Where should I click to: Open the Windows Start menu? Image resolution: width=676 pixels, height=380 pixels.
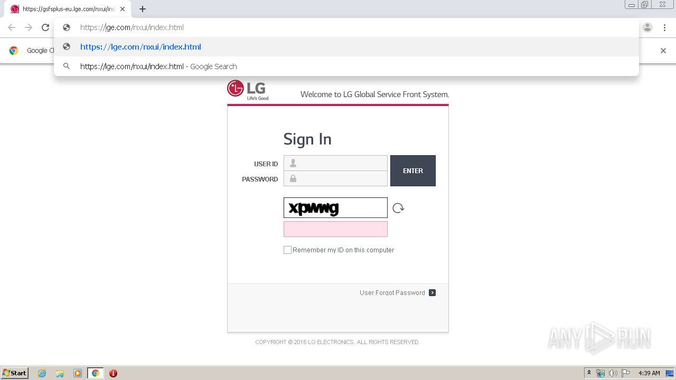[x=14, y=373]
